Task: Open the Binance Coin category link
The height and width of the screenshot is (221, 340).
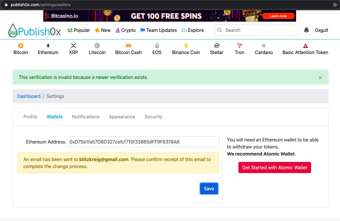Action: click(186, 52)
